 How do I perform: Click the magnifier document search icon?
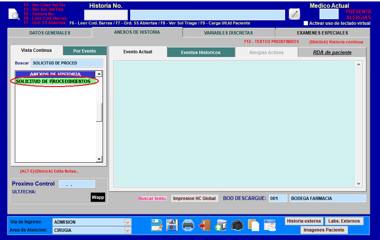click(14, 14)
